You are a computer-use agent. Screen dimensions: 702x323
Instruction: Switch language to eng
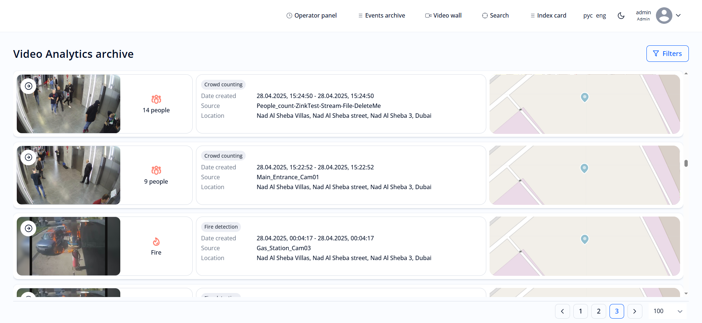point(601,15)
